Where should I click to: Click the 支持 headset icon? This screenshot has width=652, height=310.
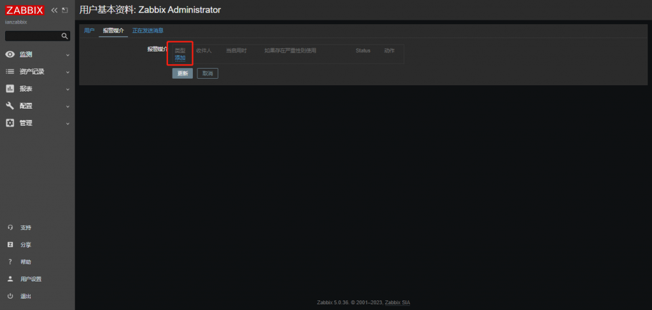click(x=10, y=227)
